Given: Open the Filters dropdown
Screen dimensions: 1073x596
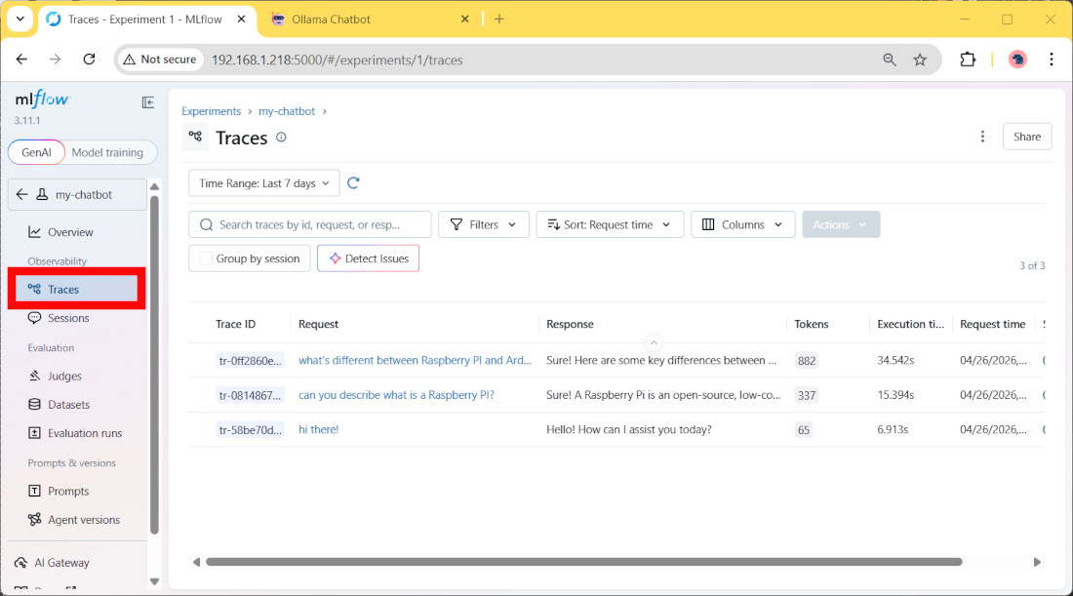Looking at the screenshot, I should (x=483, y=224).
